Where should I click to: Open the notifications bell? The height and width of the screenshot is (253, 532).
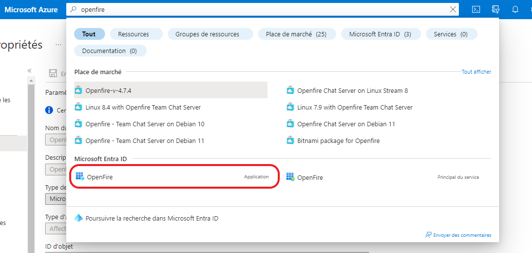point(515,9)
